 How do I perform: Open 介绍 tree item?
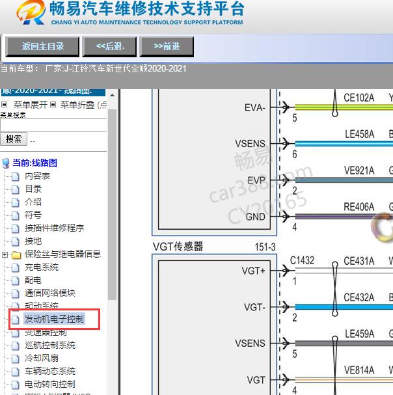coord(33,202)
